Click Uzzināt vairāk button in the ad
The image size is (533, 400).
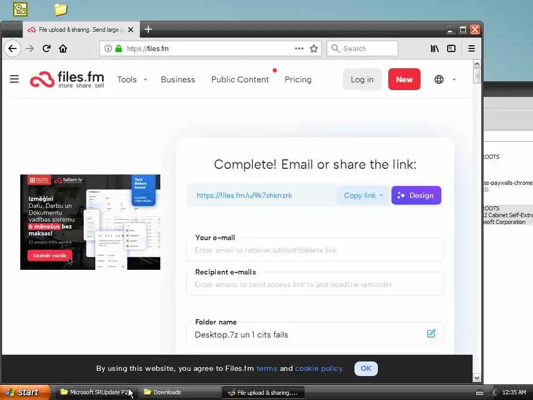click(x=49, y=255)
